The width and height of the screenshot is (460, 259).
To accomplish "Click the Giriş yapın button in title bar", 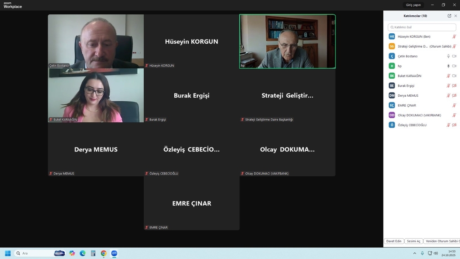I will coord(413,5).
